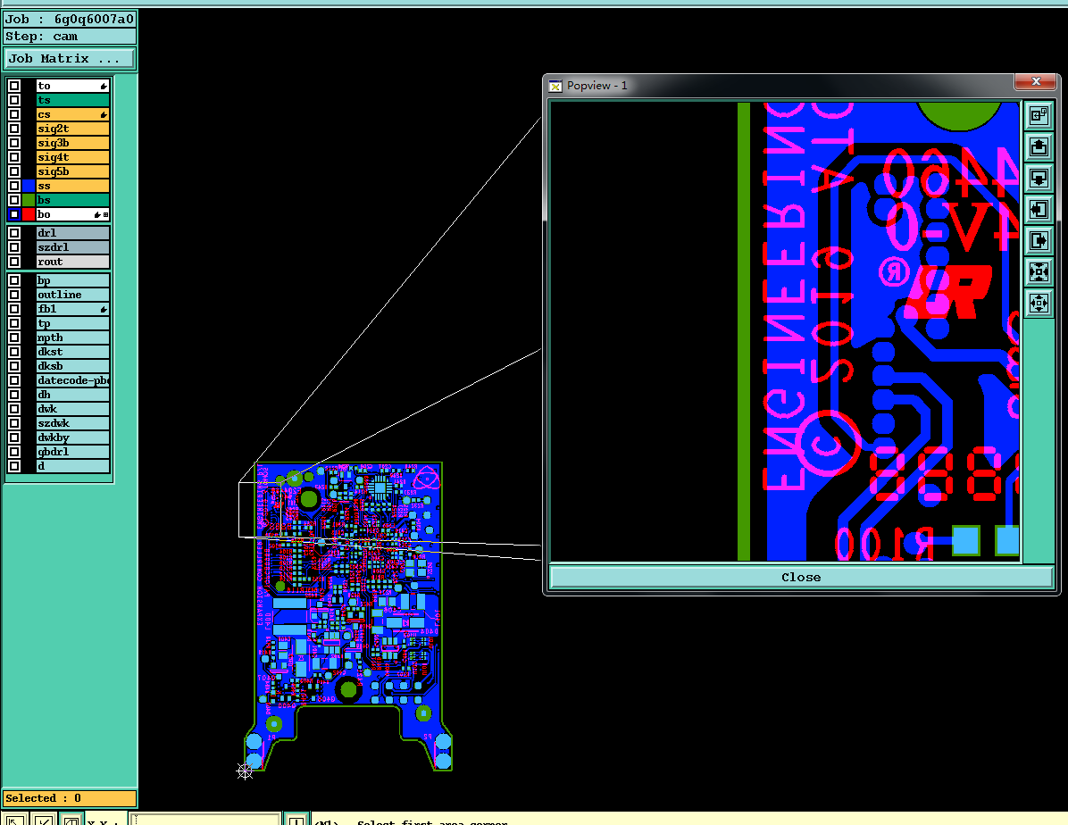Toggle the checkbox for layer sig3b
Image resolution: width=1068 pixels, height=825 pixels.
[14, 143]
